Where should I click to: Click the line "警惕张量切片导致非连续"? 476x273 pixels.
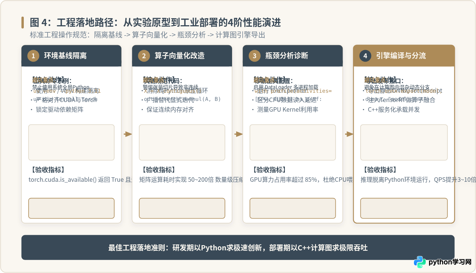click(x=171, y=87)
